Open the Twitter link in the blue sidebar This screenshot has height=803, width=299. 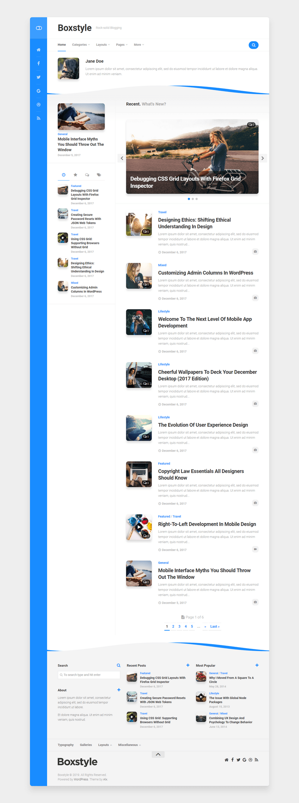coord(38,77)
